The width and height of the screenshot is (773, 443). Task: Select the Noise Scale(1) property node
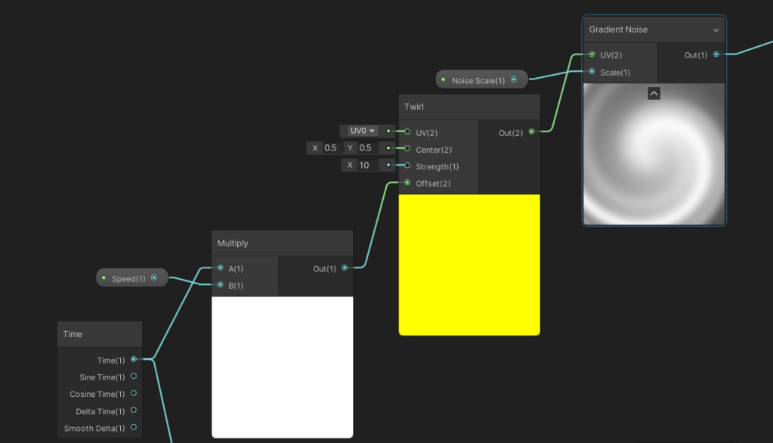pos(478,80)
